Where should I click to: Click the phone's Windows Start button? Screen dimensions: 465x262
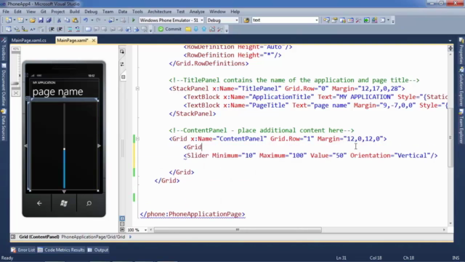tap(64, 203)
